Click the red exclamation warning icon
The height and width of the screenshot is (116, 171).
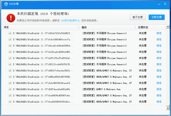coord(11,18)
